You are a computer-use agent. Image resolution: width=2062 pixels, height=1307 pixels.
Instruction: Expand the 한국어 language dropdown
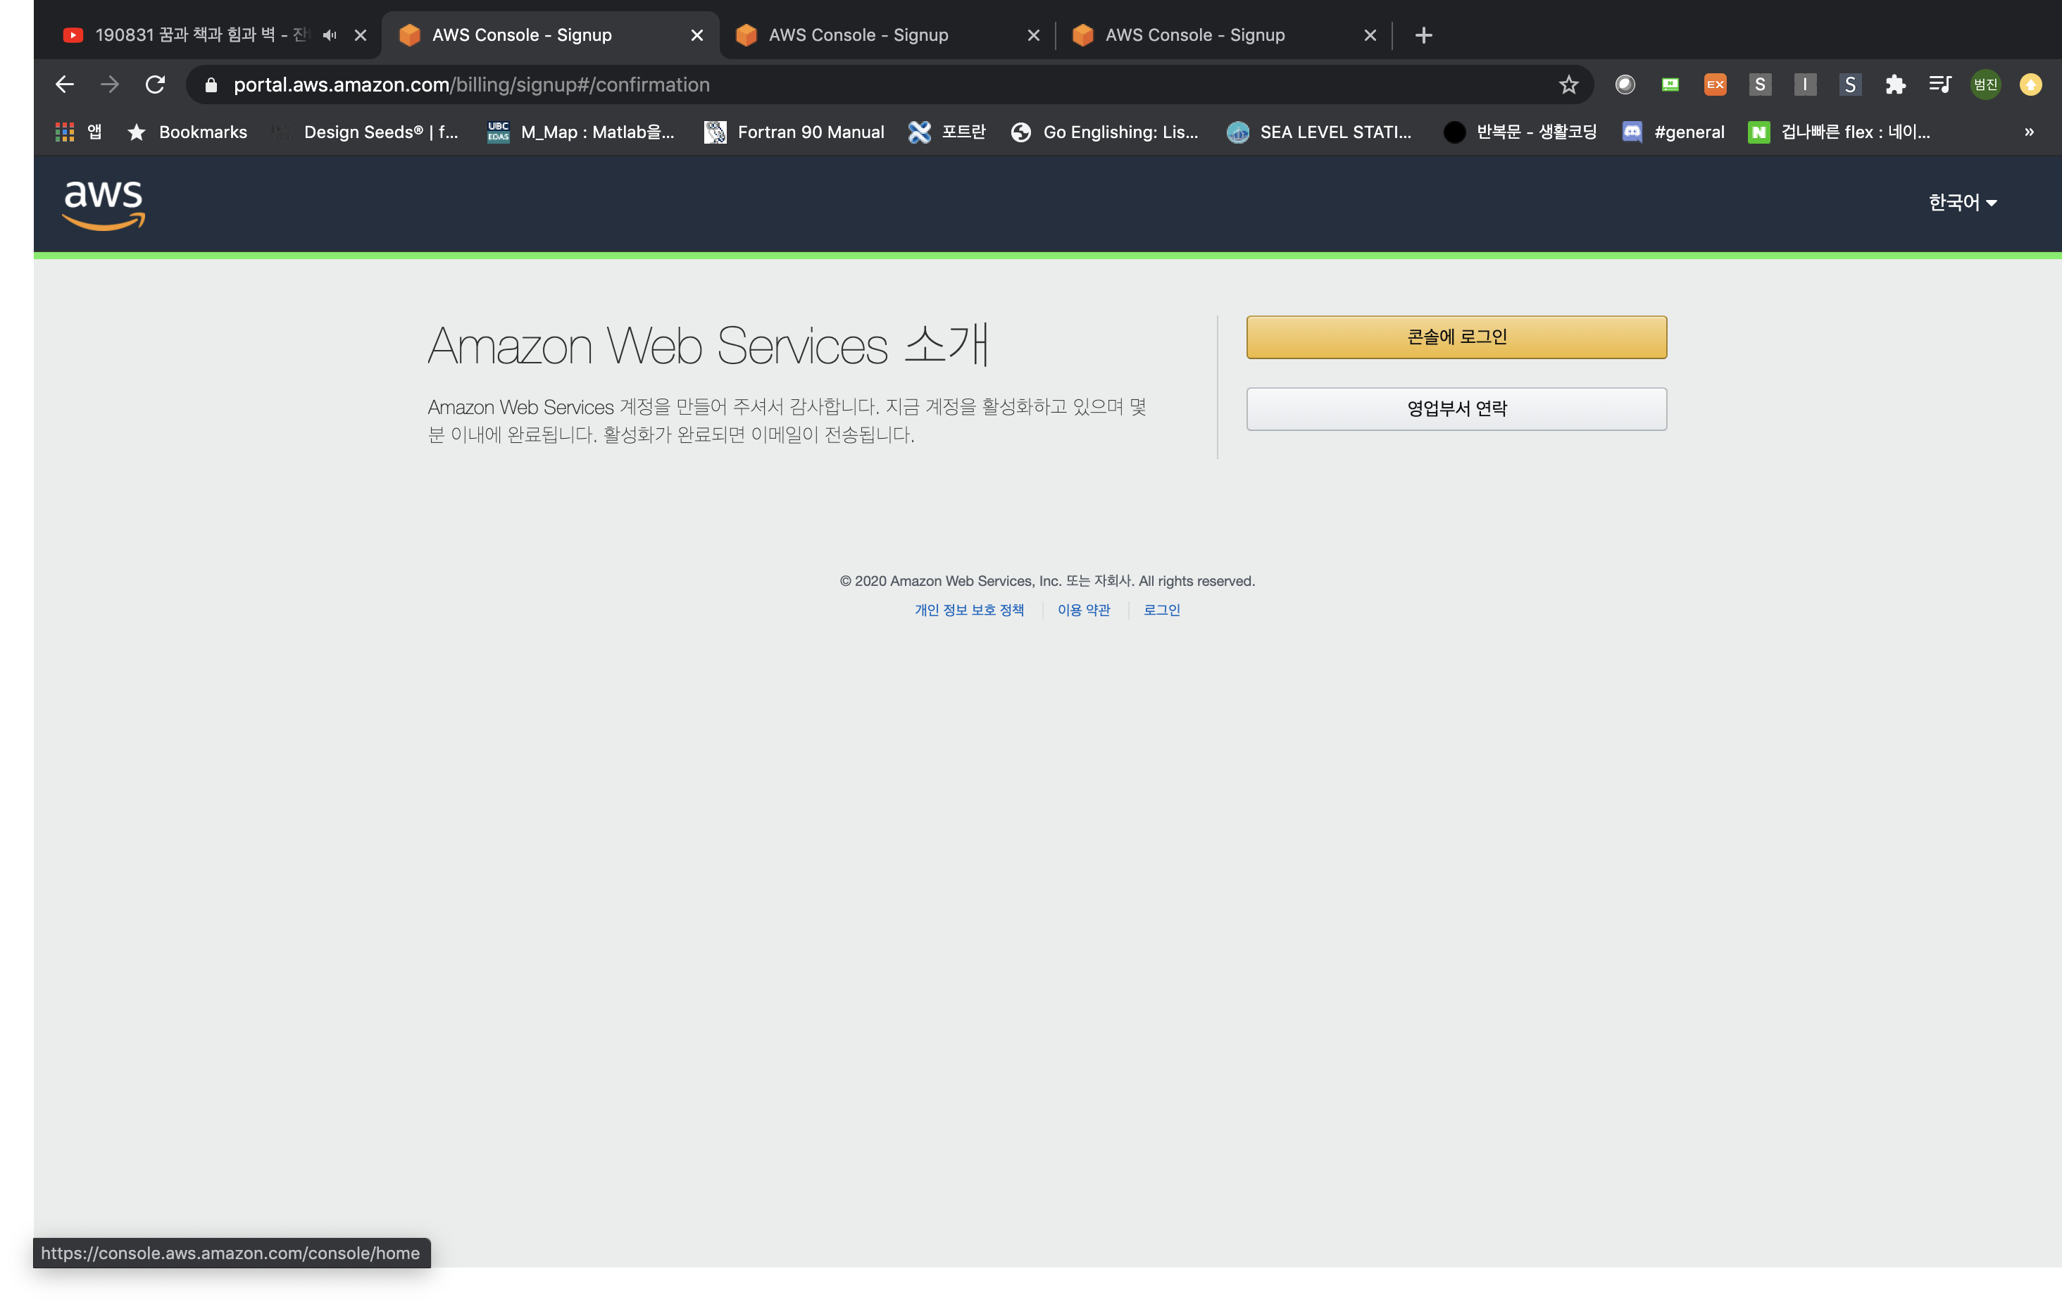tap(1962, 202)
